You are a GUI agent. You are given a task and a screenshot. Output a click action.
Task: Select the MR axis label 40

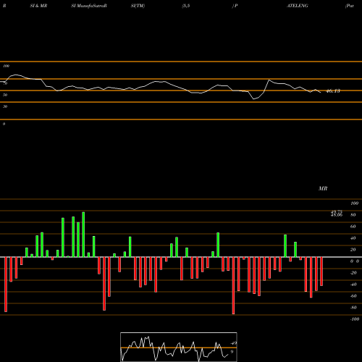(x=353, y=238)
